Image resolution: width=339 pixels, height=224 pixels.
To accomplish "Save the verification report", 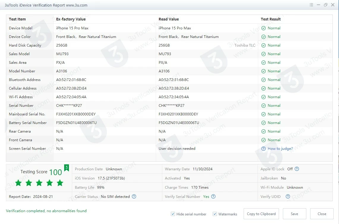I will tap(294, 214).
